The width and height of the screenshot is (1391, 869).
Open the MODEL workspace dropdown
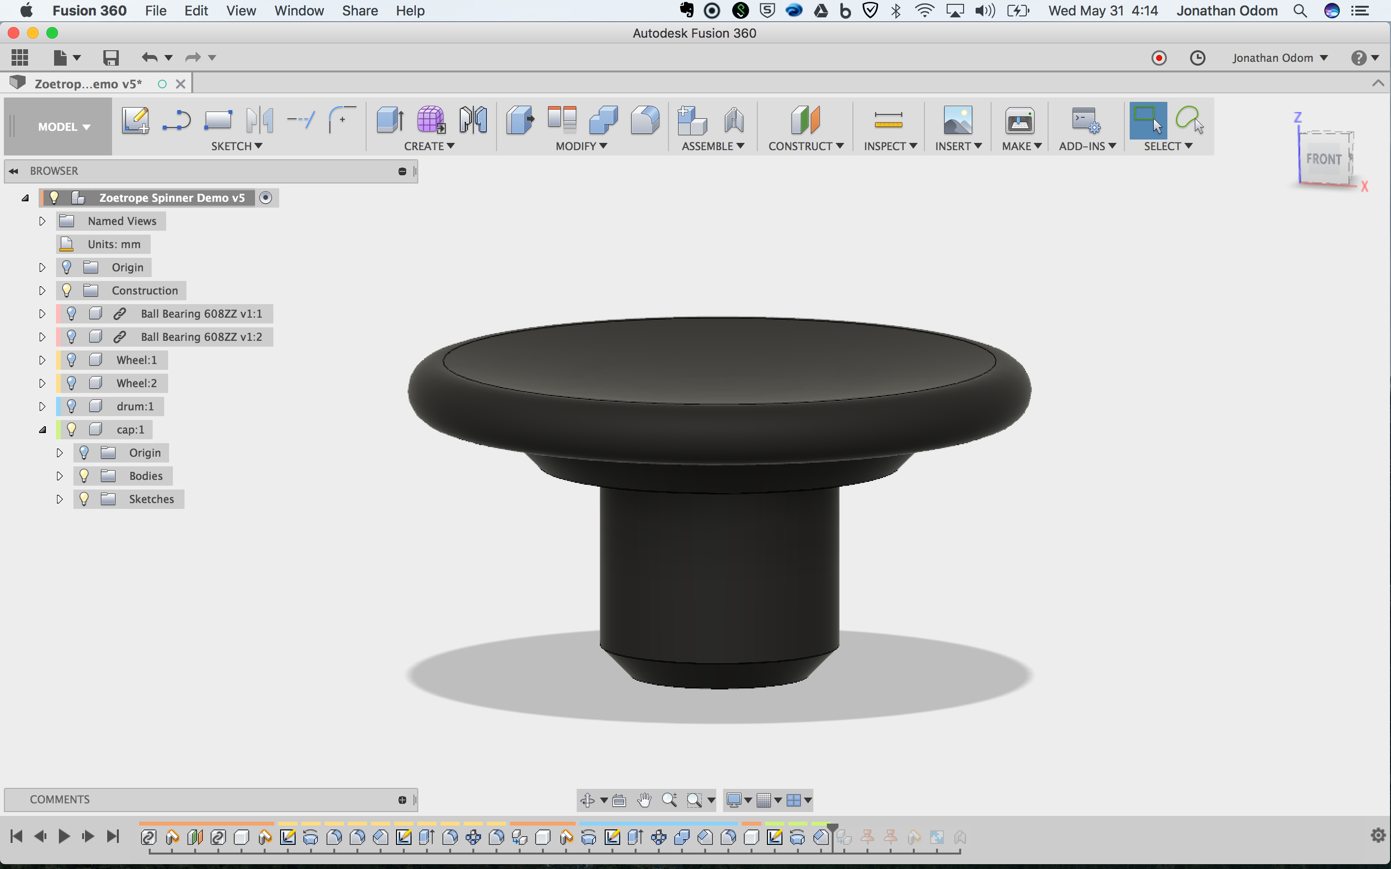(64, 126)
